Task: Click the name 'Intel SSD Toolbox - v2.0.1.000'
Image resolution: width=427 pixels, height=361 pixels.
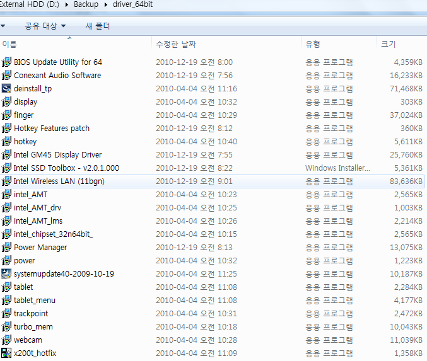Action: click(x=66, y=168)
